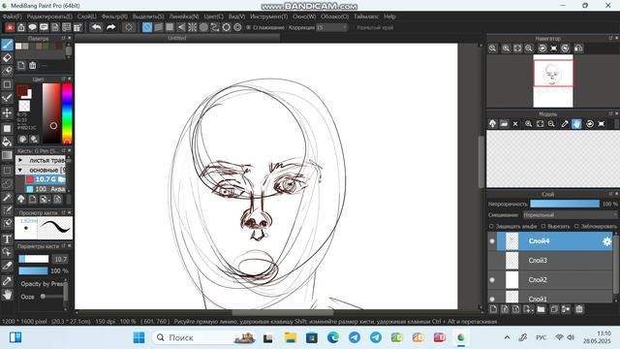Click the Redo arrow

(x=111, y=27)
